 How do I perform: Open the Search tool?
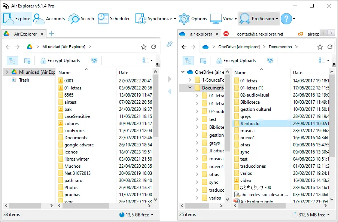pyautogui.click(x=81, y=19)
